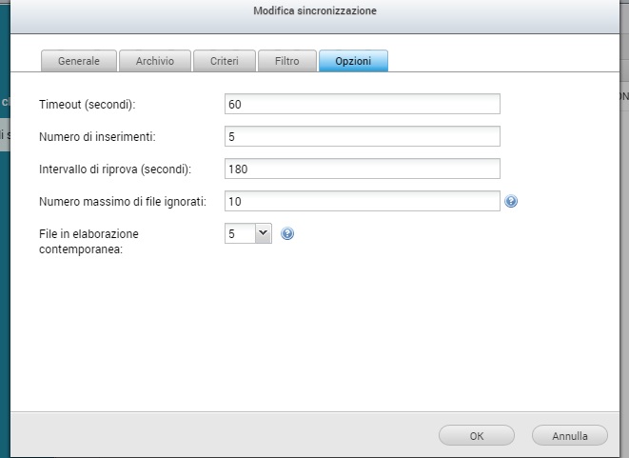Go to the Criteri tab
This screenshot has width=629, height=458.
point(224,61)
